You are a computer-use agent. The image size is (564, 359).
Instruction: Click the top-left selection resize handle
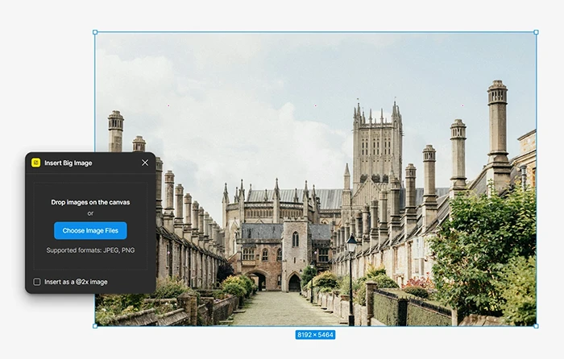(95, 32)
